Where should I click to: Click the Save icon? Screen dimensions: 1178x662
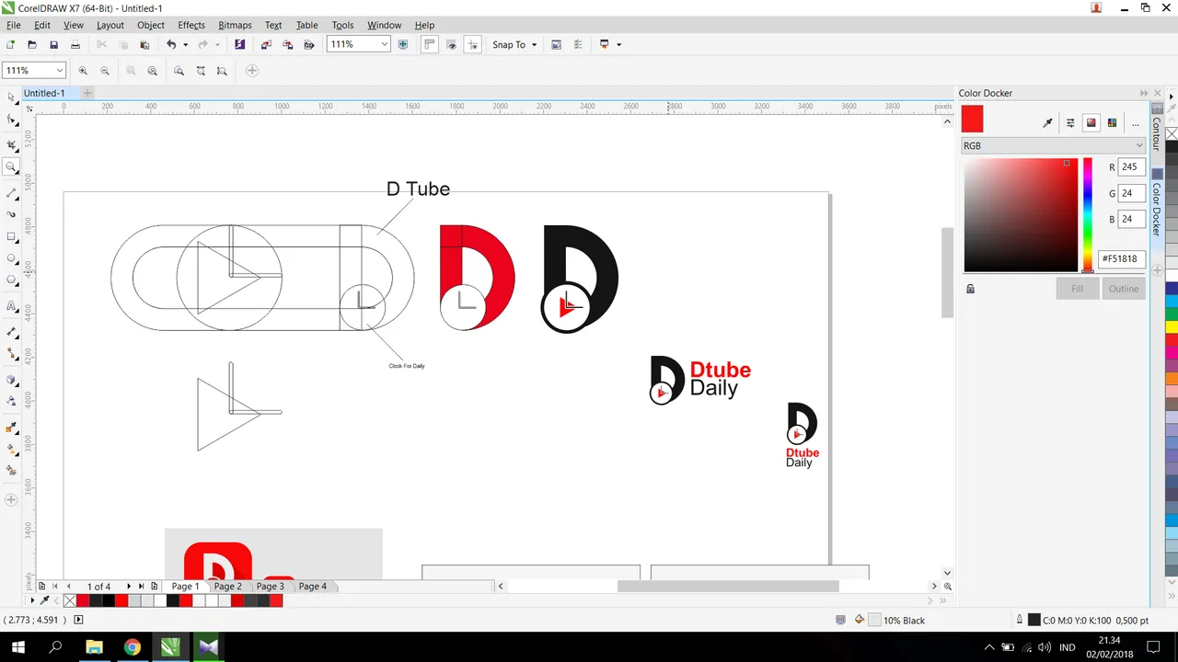(x=53, y=44)
